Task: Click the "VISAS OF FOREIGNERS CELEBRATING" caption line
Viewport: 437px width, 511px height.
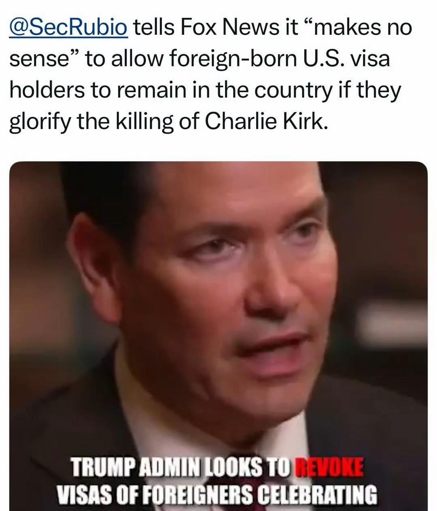Action: [218, 493]
